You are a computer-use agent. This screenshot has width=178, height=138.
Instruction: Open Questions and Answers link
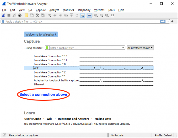tap(73, 119)
